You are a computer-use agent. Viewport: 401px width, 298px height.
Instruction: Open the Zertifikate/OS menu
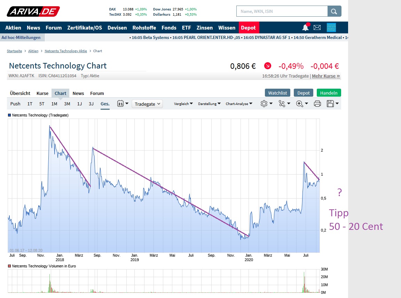tap(85, 27)
